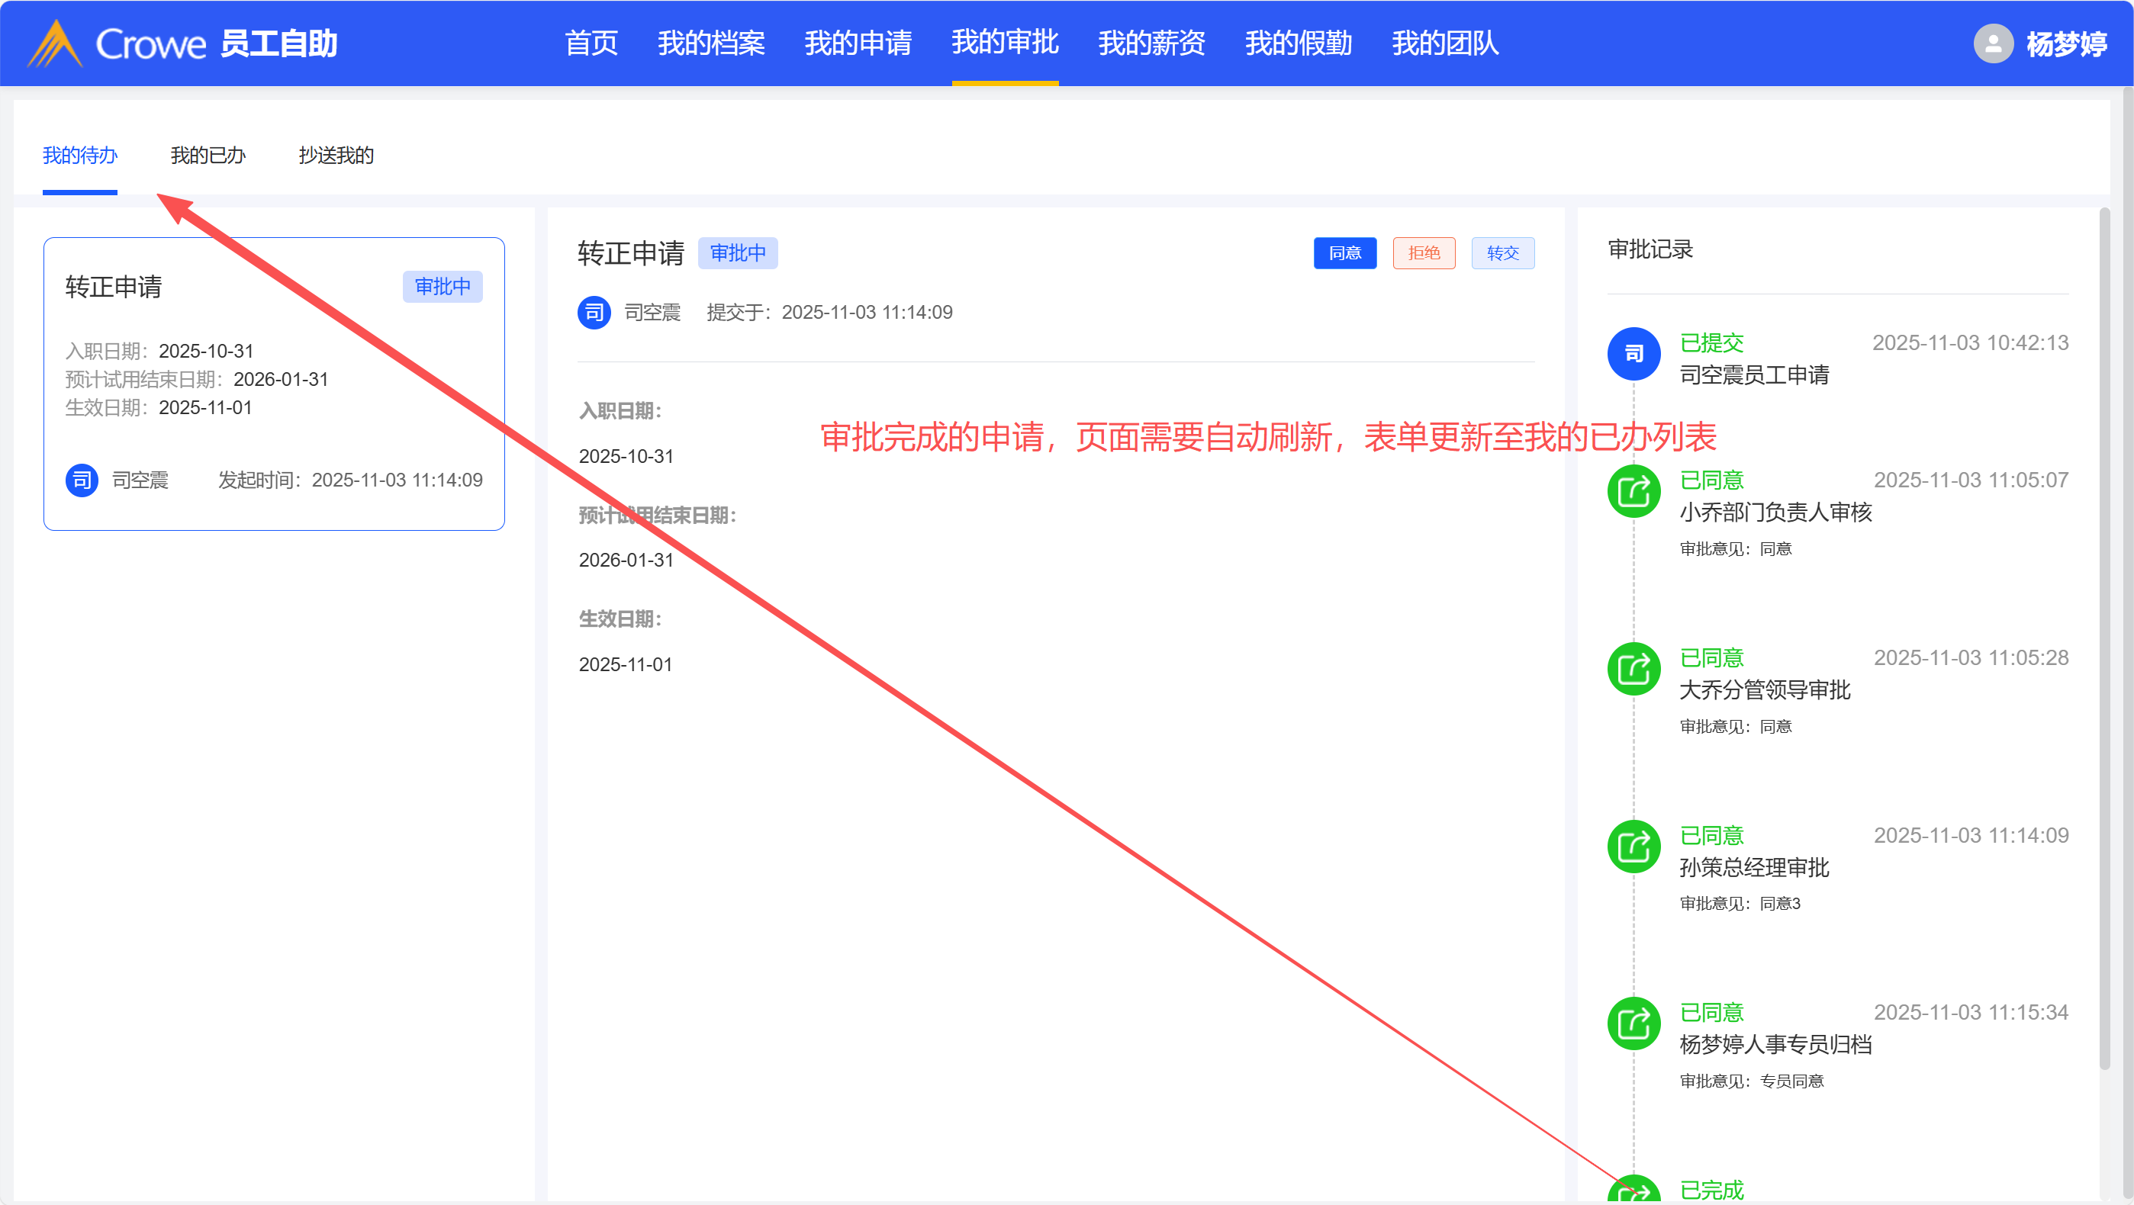Image resolution: width=2134 pixels, height=1205 pixels.
Task: Select the 我的待办 tab
Action: pyautogui.click(x=79, y=155)
